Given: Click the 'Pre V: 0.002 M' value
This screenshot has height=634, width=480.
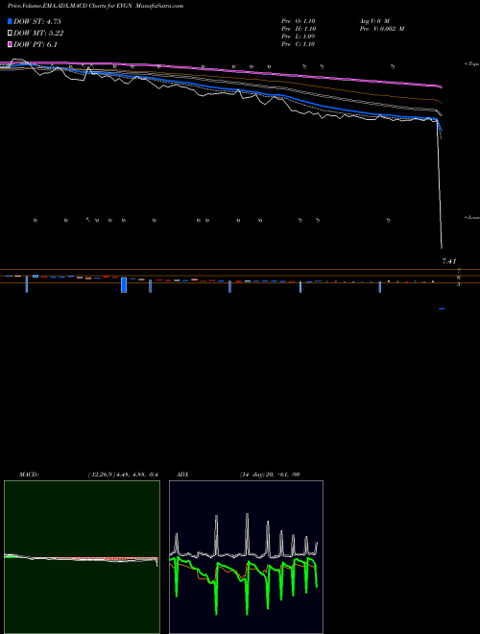Looking at the screenshot, I should coord(382,29).
